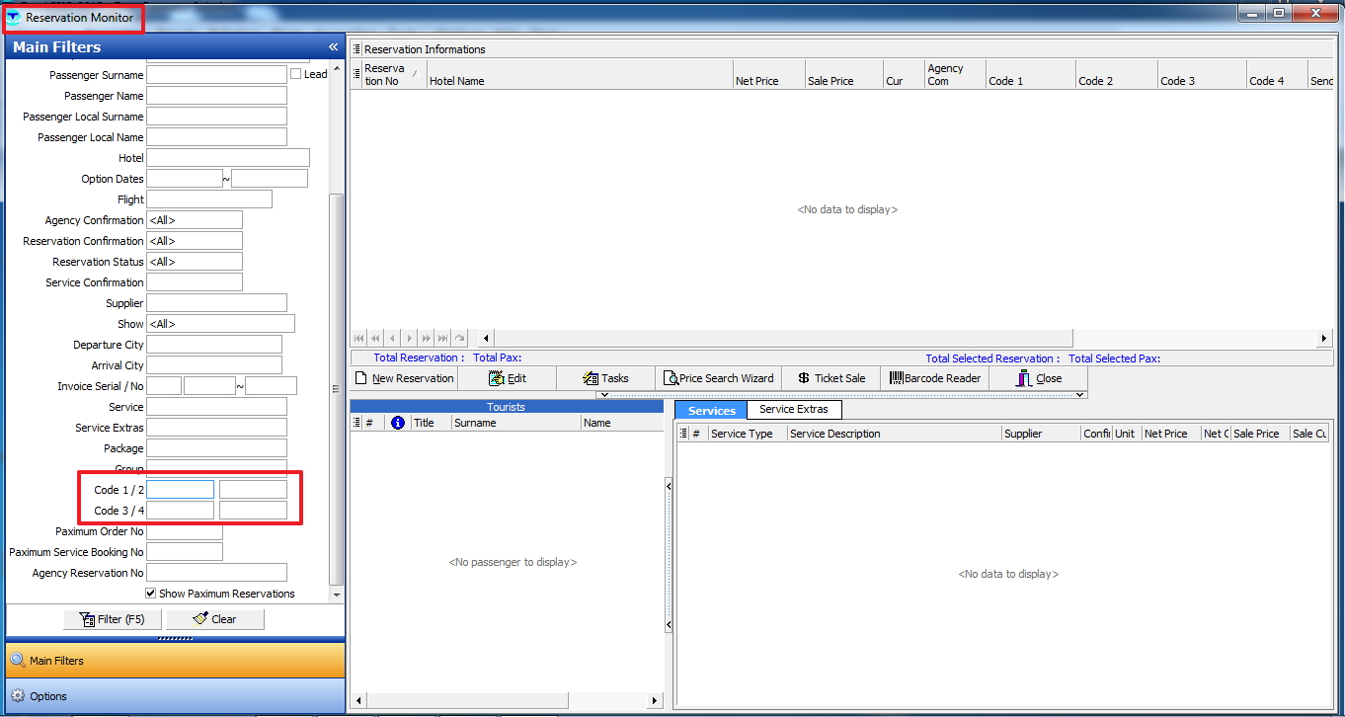
Task: Select the Services tab
Action: (x=711, y=410)
